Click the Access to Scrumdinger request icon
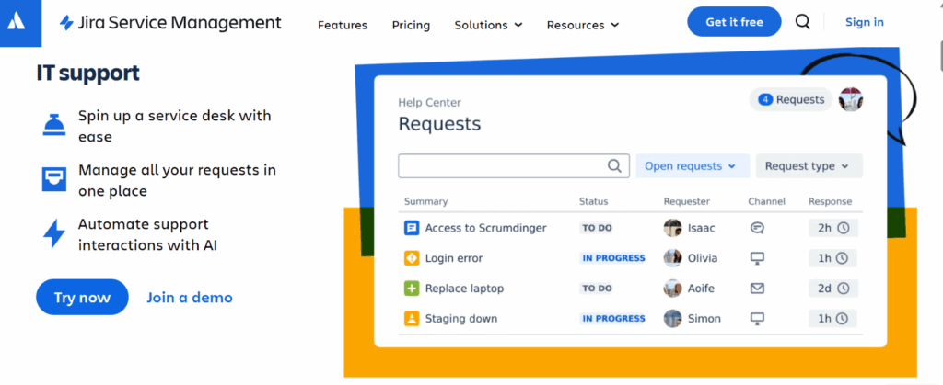The width and height of the screenshot is (943, 385). click(x=412, y=228)
